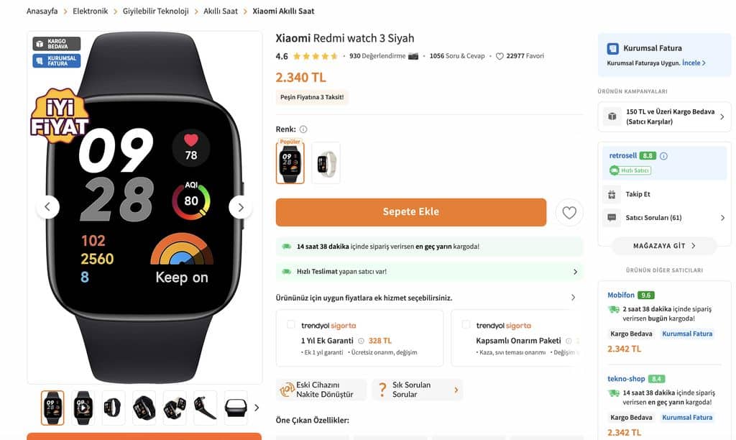Click the photo reviews camera icon

413,56
